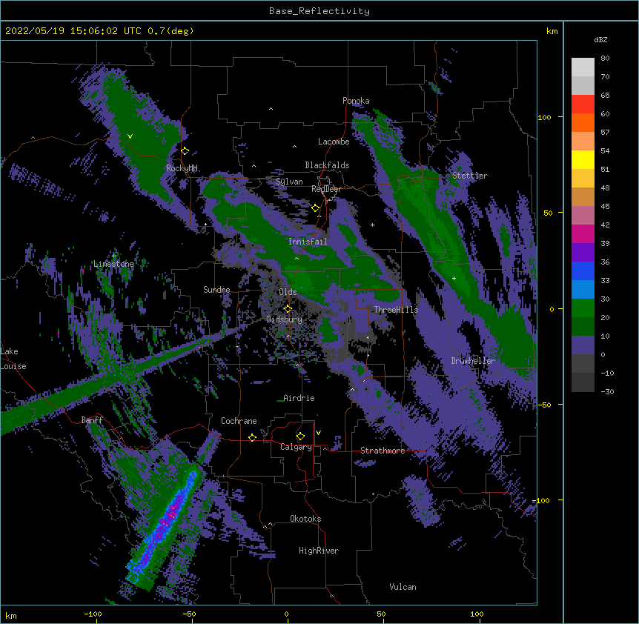
Task: Click the Strathmore town label
Action: tap(383, 451)
